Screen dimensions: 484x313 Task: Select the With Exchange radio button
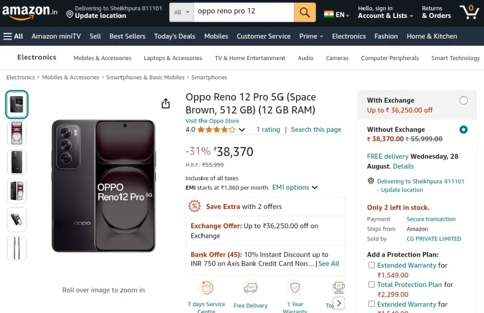point(463,100)
